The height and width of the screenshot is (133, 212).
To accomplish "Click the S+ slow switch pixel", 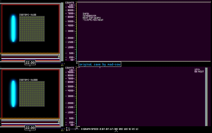I will point(68,130).
